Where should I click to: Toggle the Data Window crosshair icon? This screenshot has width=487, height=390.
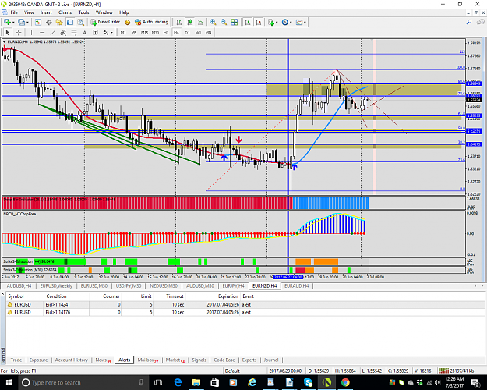[49, 22]
